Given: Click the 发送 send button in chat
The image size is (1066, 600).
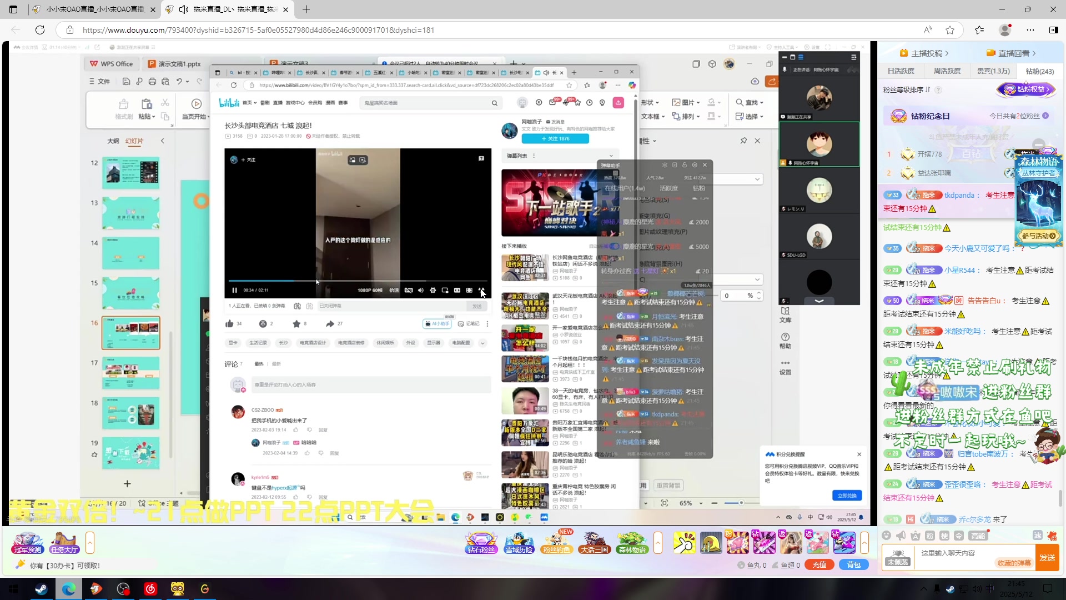Looking at the screenshot, I should point(1047,558).
